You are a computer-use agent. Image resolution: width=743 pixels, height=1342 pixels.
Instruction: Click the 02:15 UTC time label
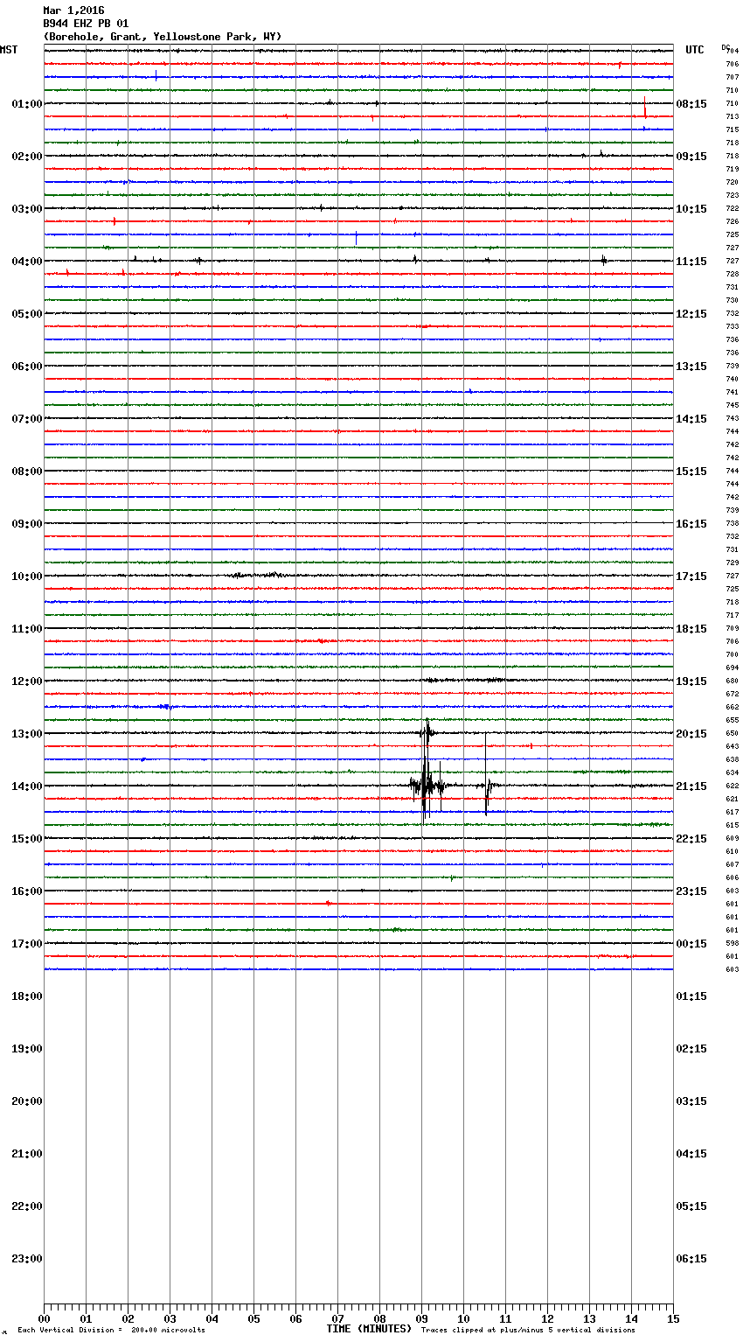[691, 1049]
